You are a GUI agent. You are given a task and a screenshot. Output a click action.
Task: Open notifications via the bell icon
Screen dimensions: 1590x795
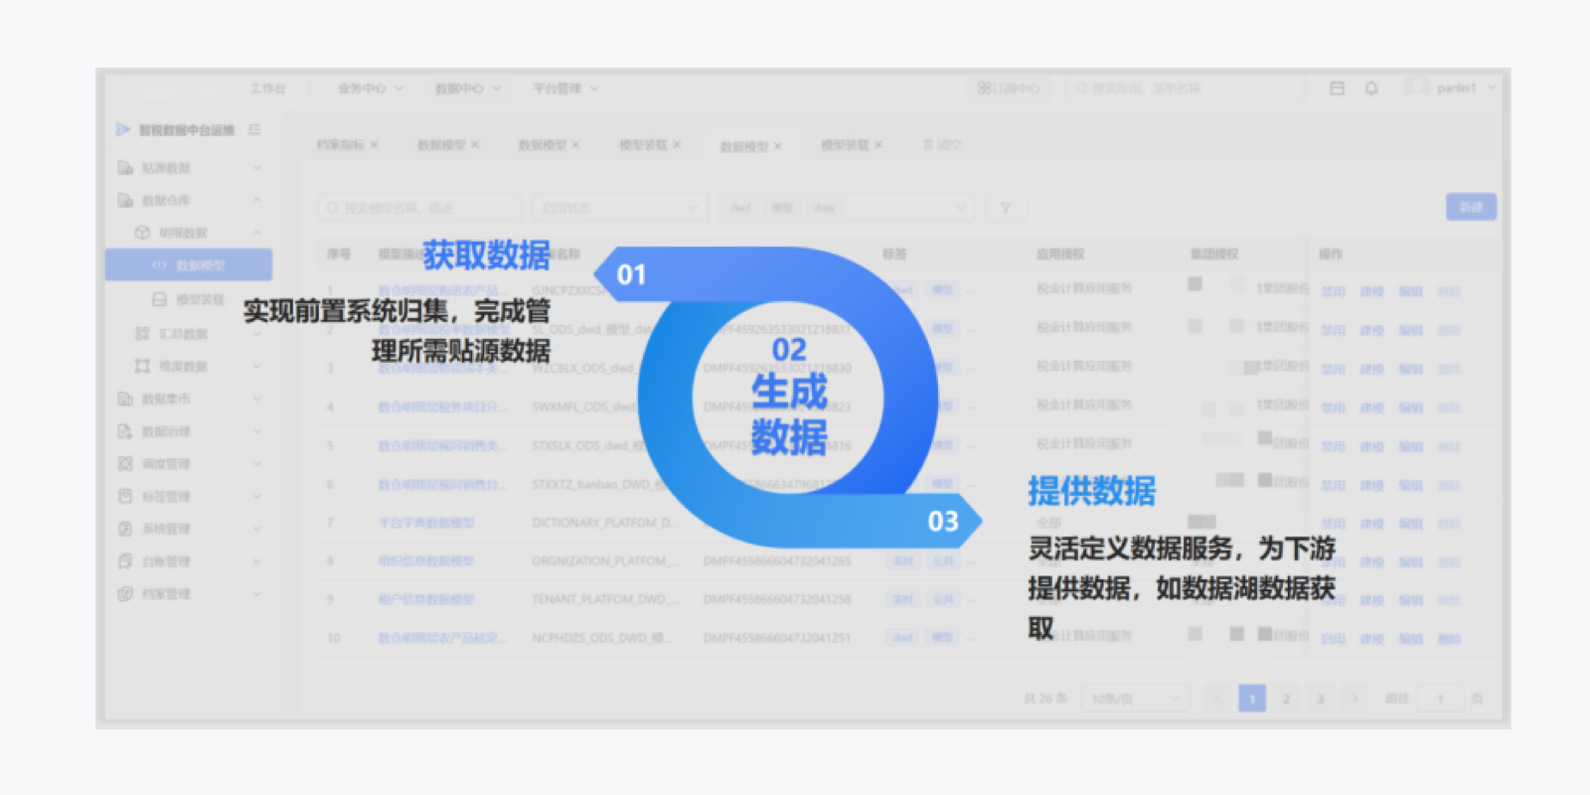click(1371, 88)
